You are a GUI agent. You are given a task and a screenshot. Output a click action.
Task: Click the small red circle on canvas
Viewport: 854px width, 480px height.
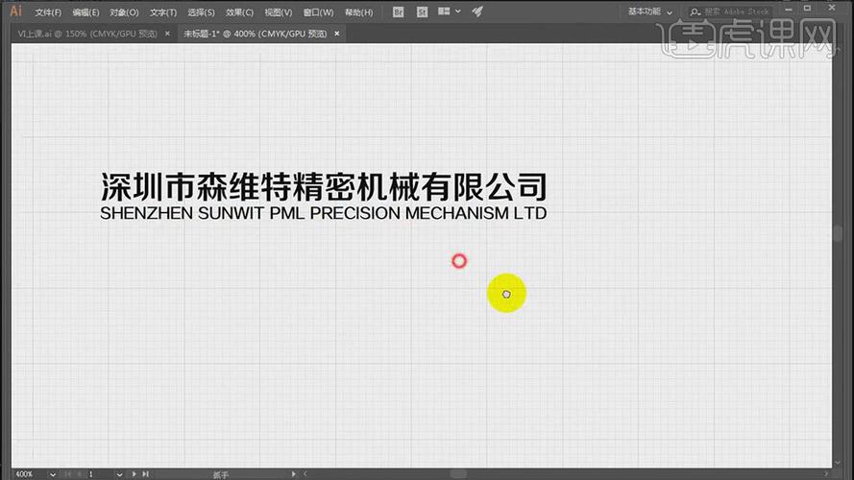coord(459,261)
